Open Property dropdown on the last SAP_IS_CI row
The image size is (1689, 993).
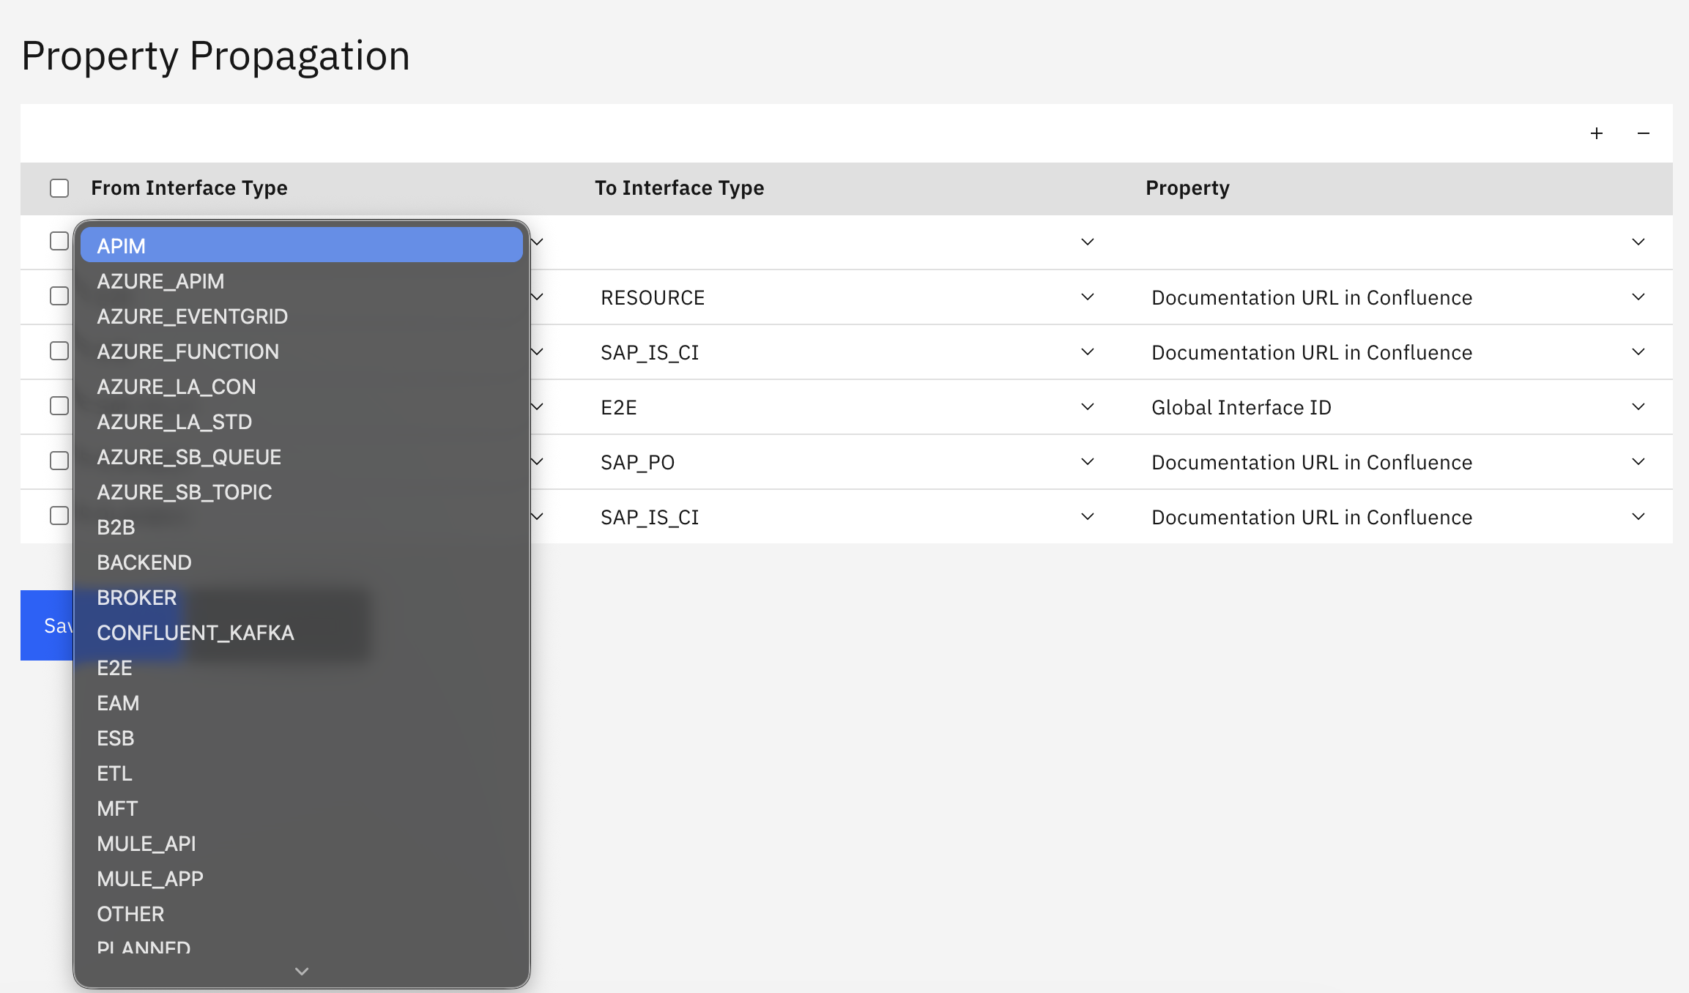(x=1397, y=516)
